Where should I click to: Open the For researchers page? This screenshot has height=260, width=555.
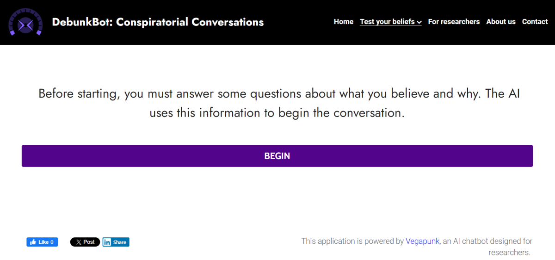454,22
